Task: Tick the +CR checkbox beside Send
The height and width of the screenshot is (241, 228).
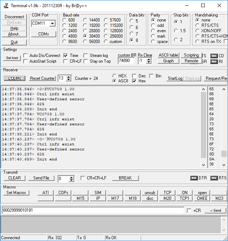Action: pos(189,211)
